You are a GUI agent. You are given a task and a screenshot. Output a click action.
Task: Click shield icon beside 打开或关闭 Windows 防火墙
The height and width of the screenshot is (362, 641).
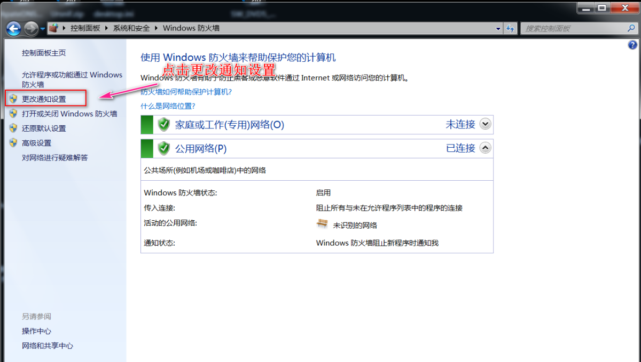[x=13, y=114]
